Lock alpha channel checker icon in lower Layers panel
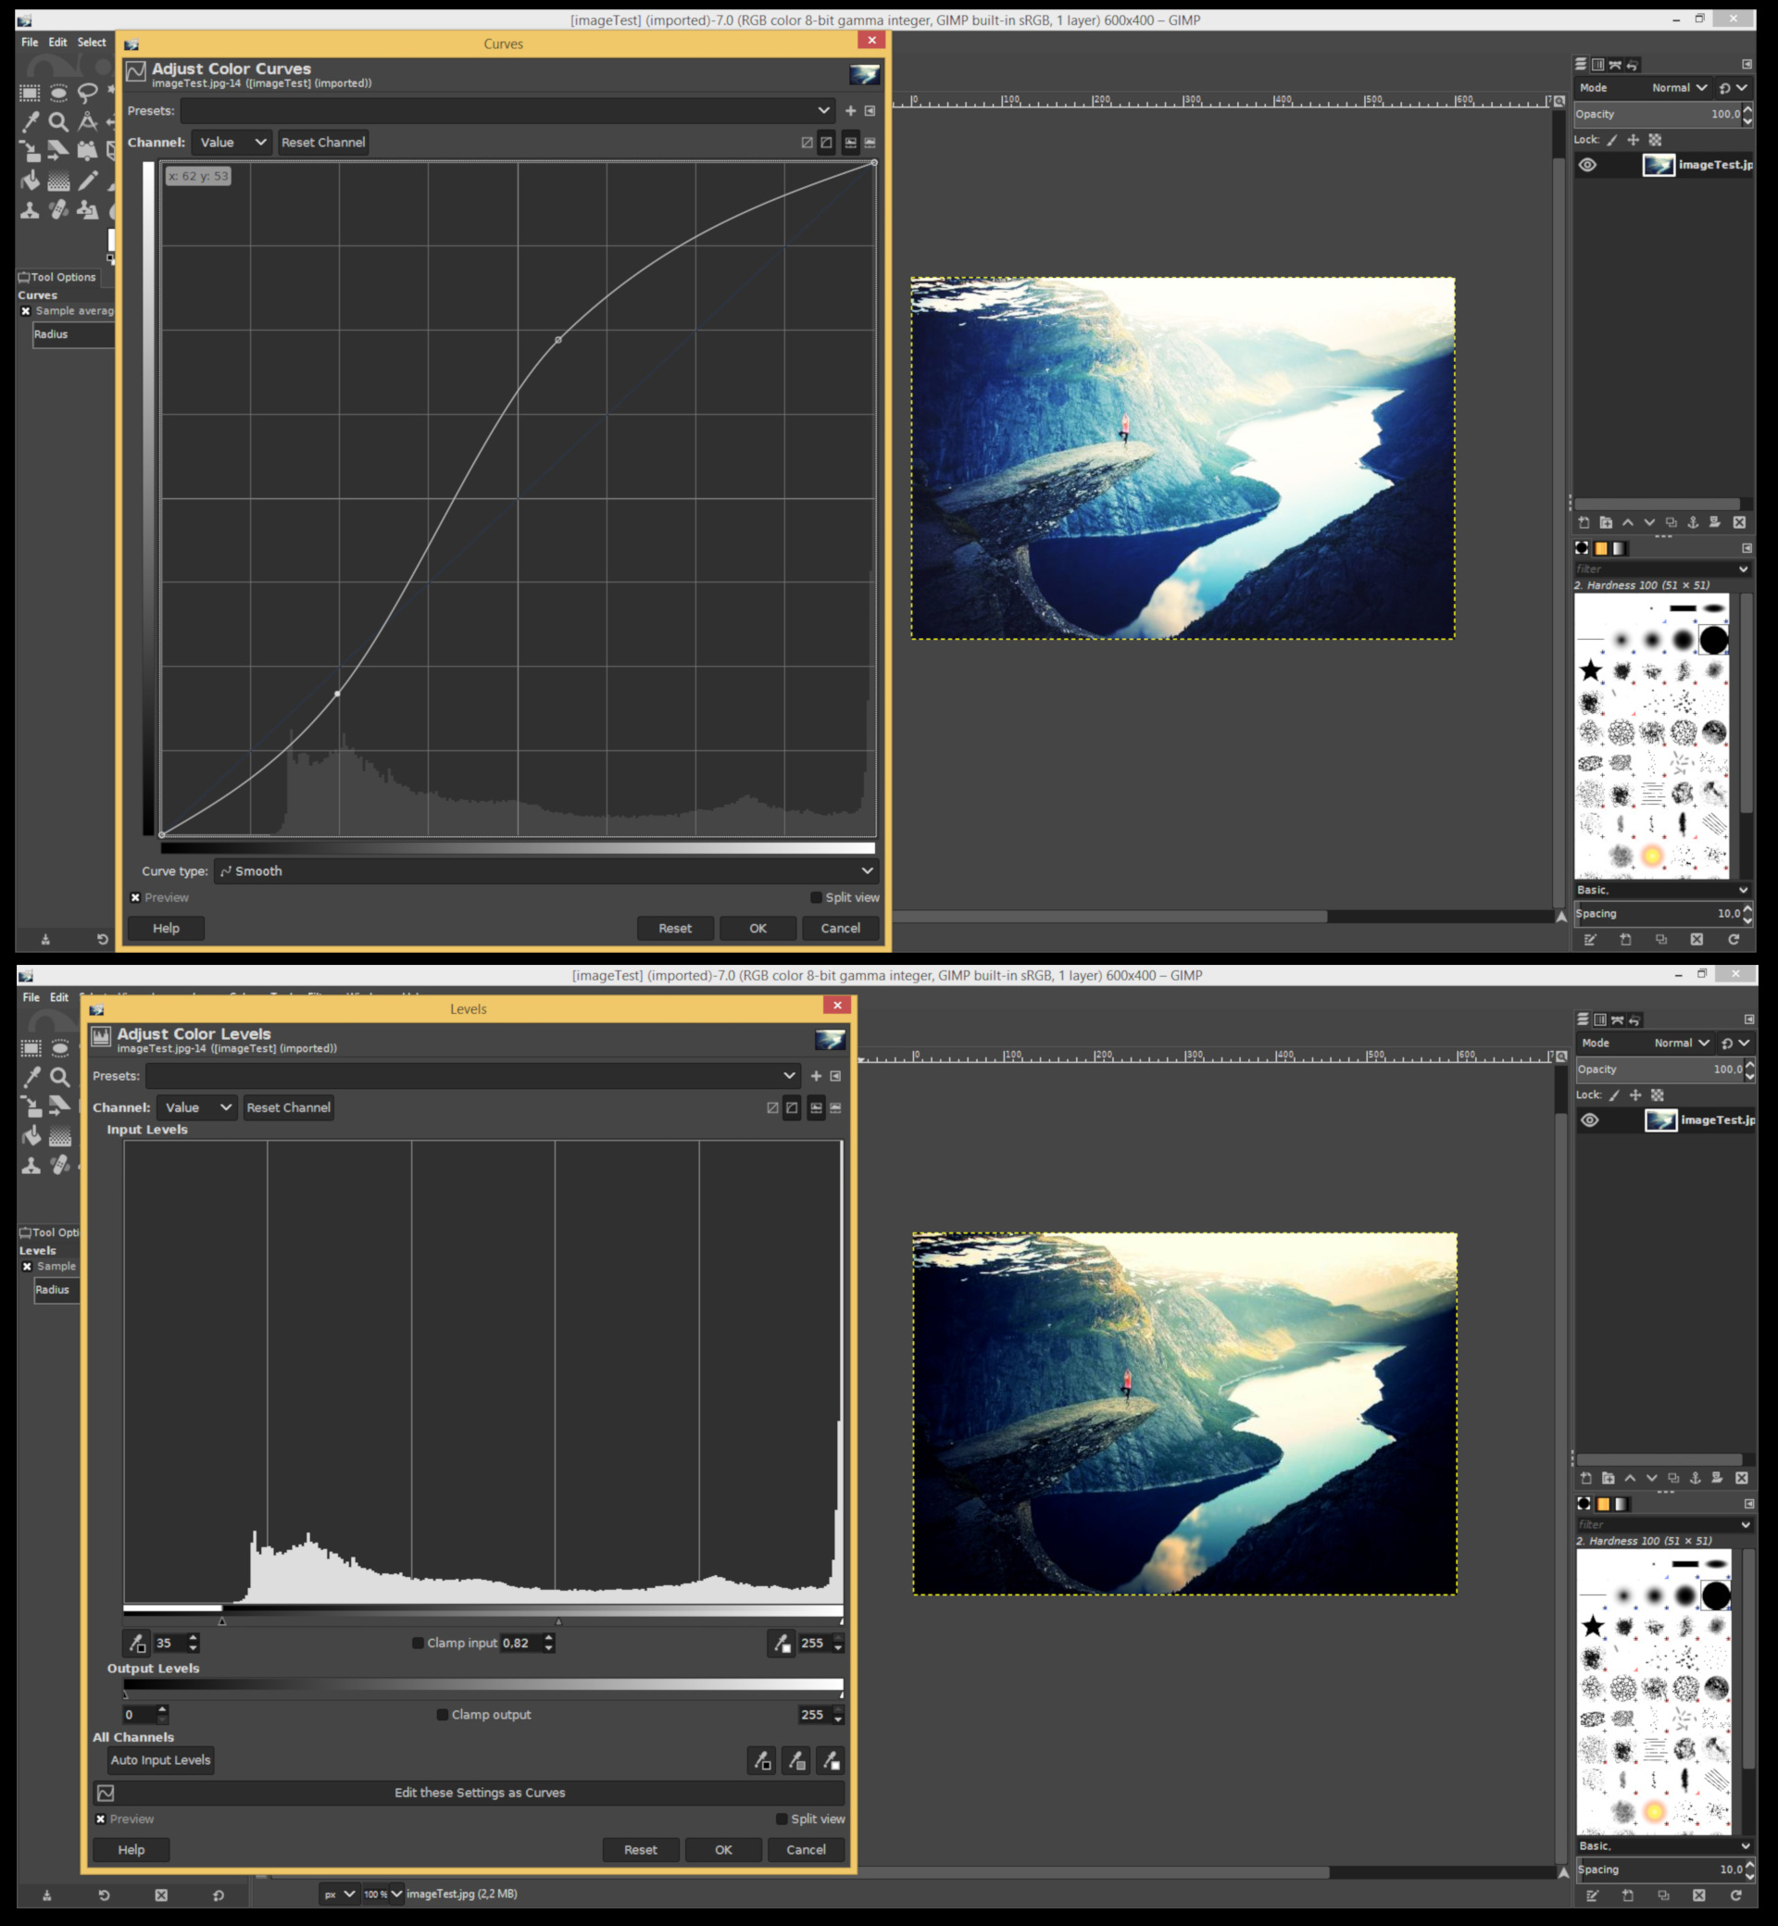This screenshot has height=1926, width=1778. point(1658,1094)
